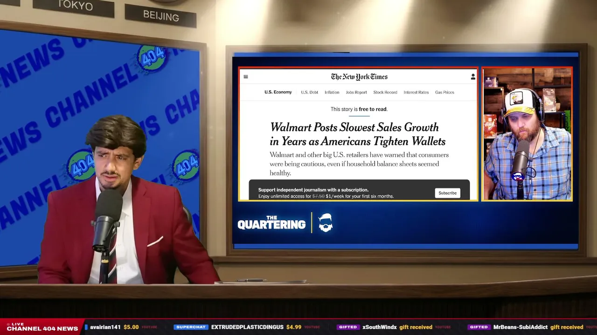Go to The New York Times logo homepage
Viewport: 597px width, 335px height.
pyautogui.click(x=359, y=77)
